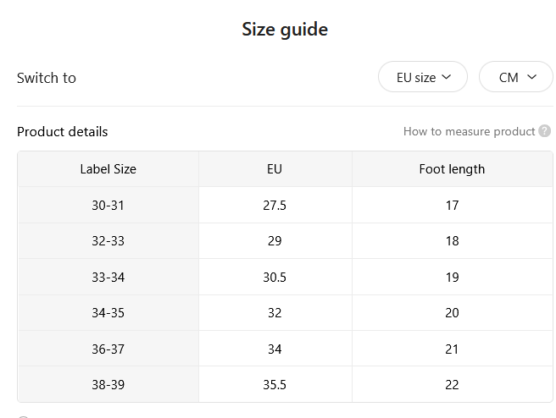
Task: Select the 32-33 label size cell
Action: (108, 241)
